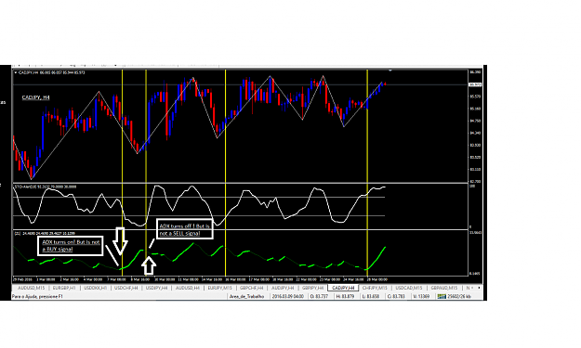Switch to the GBPJPY,H4 chart tab

312,288
